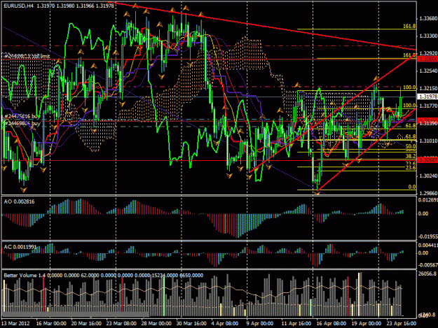This screenshot has width=438, height=328.
Task: Click the 9 Apr 00:00 time label
Action: tap(260, 323)
